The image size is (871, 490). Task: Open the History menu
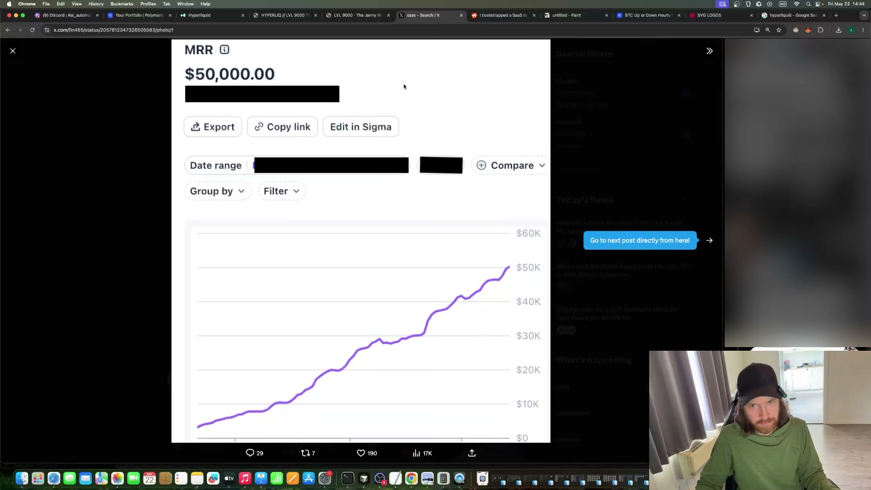point(96,4)
